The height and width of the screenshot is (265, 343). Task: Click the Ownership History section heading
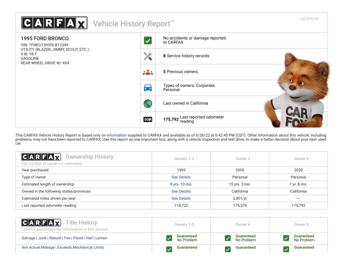89,157
